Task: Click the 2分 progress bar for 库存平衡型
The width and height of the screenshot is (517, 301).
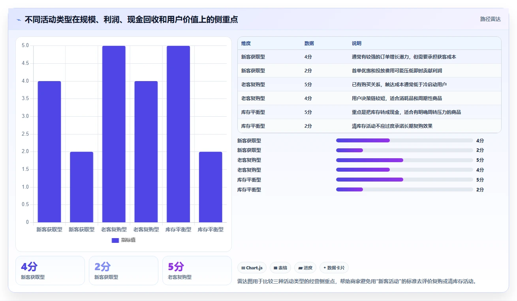Action: (x=404, y=189)
